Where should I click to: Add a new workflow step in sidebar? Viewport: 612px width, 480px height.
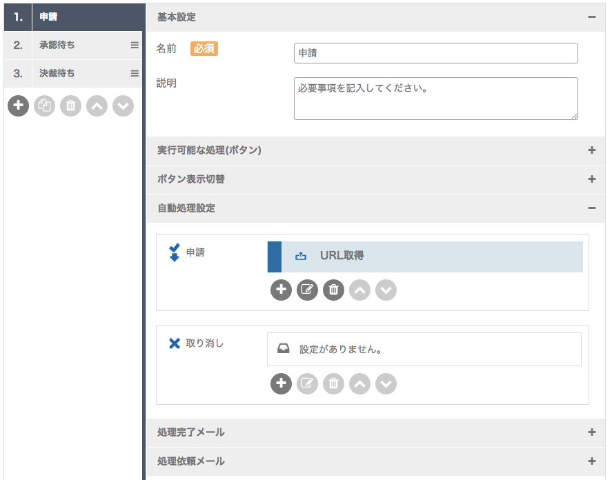point(19,106)
